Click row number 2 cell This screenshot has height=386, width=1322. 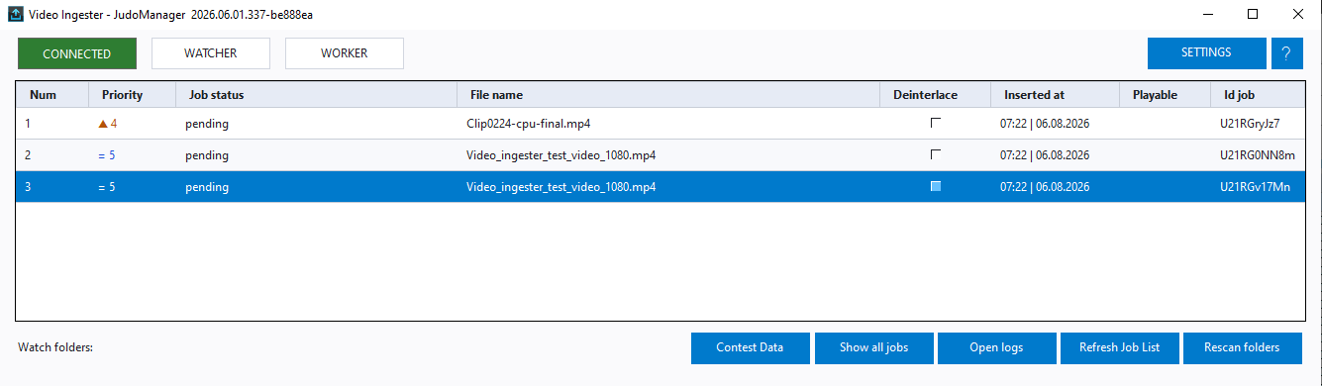pos(52,155)
